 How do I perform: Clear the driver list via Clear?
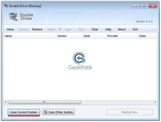pos(95,29)
